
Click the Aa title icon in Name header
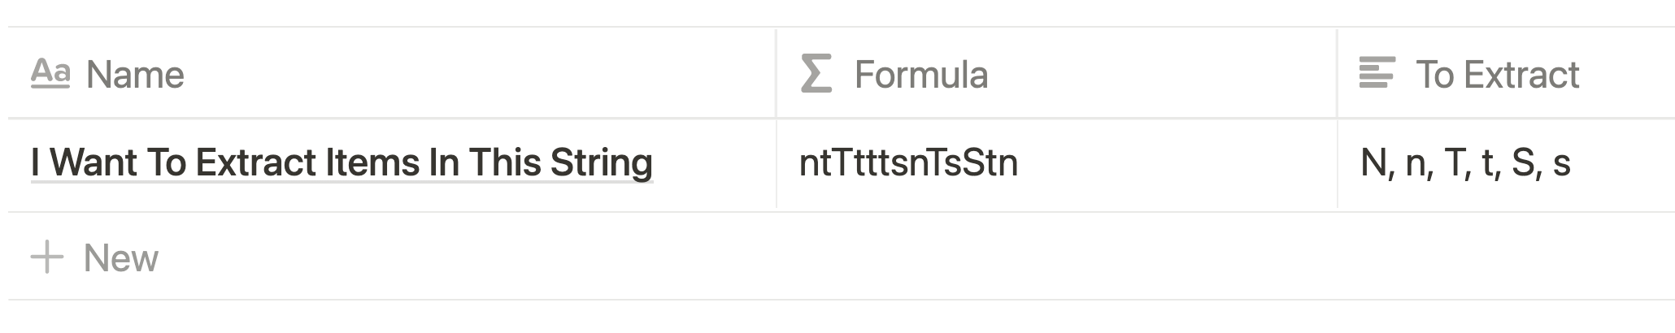click(x=50, y=74)
